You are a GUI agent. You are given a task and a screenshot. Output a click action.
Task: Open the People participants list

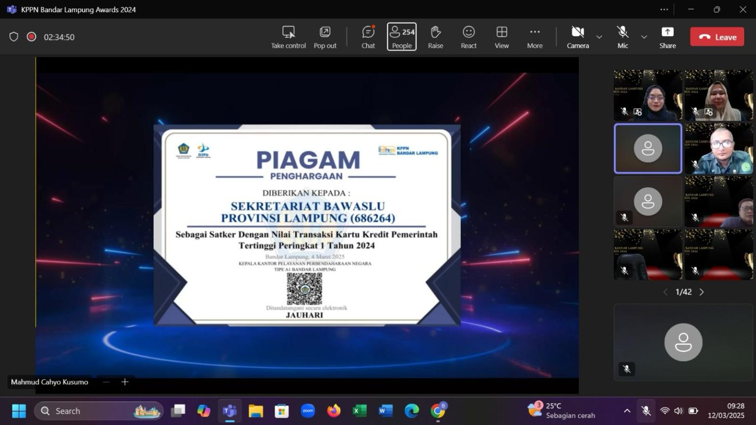pyautogui.click(x=402, y=37)
